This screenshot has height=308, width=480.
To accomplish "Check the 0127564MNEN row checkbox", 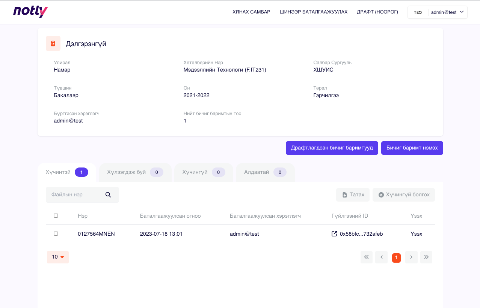I will pyautogui.click(x=56, y=234).
